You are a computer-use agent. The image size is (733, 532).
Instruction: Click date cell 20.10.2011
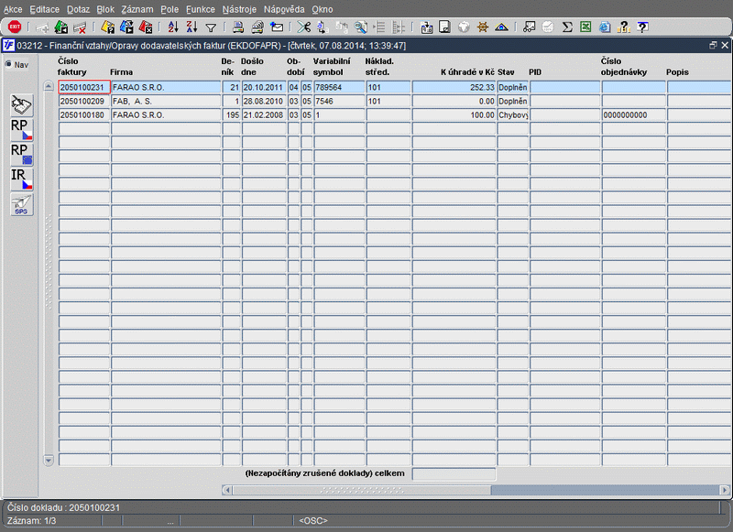pyautogui.click(x=264, y=87)
